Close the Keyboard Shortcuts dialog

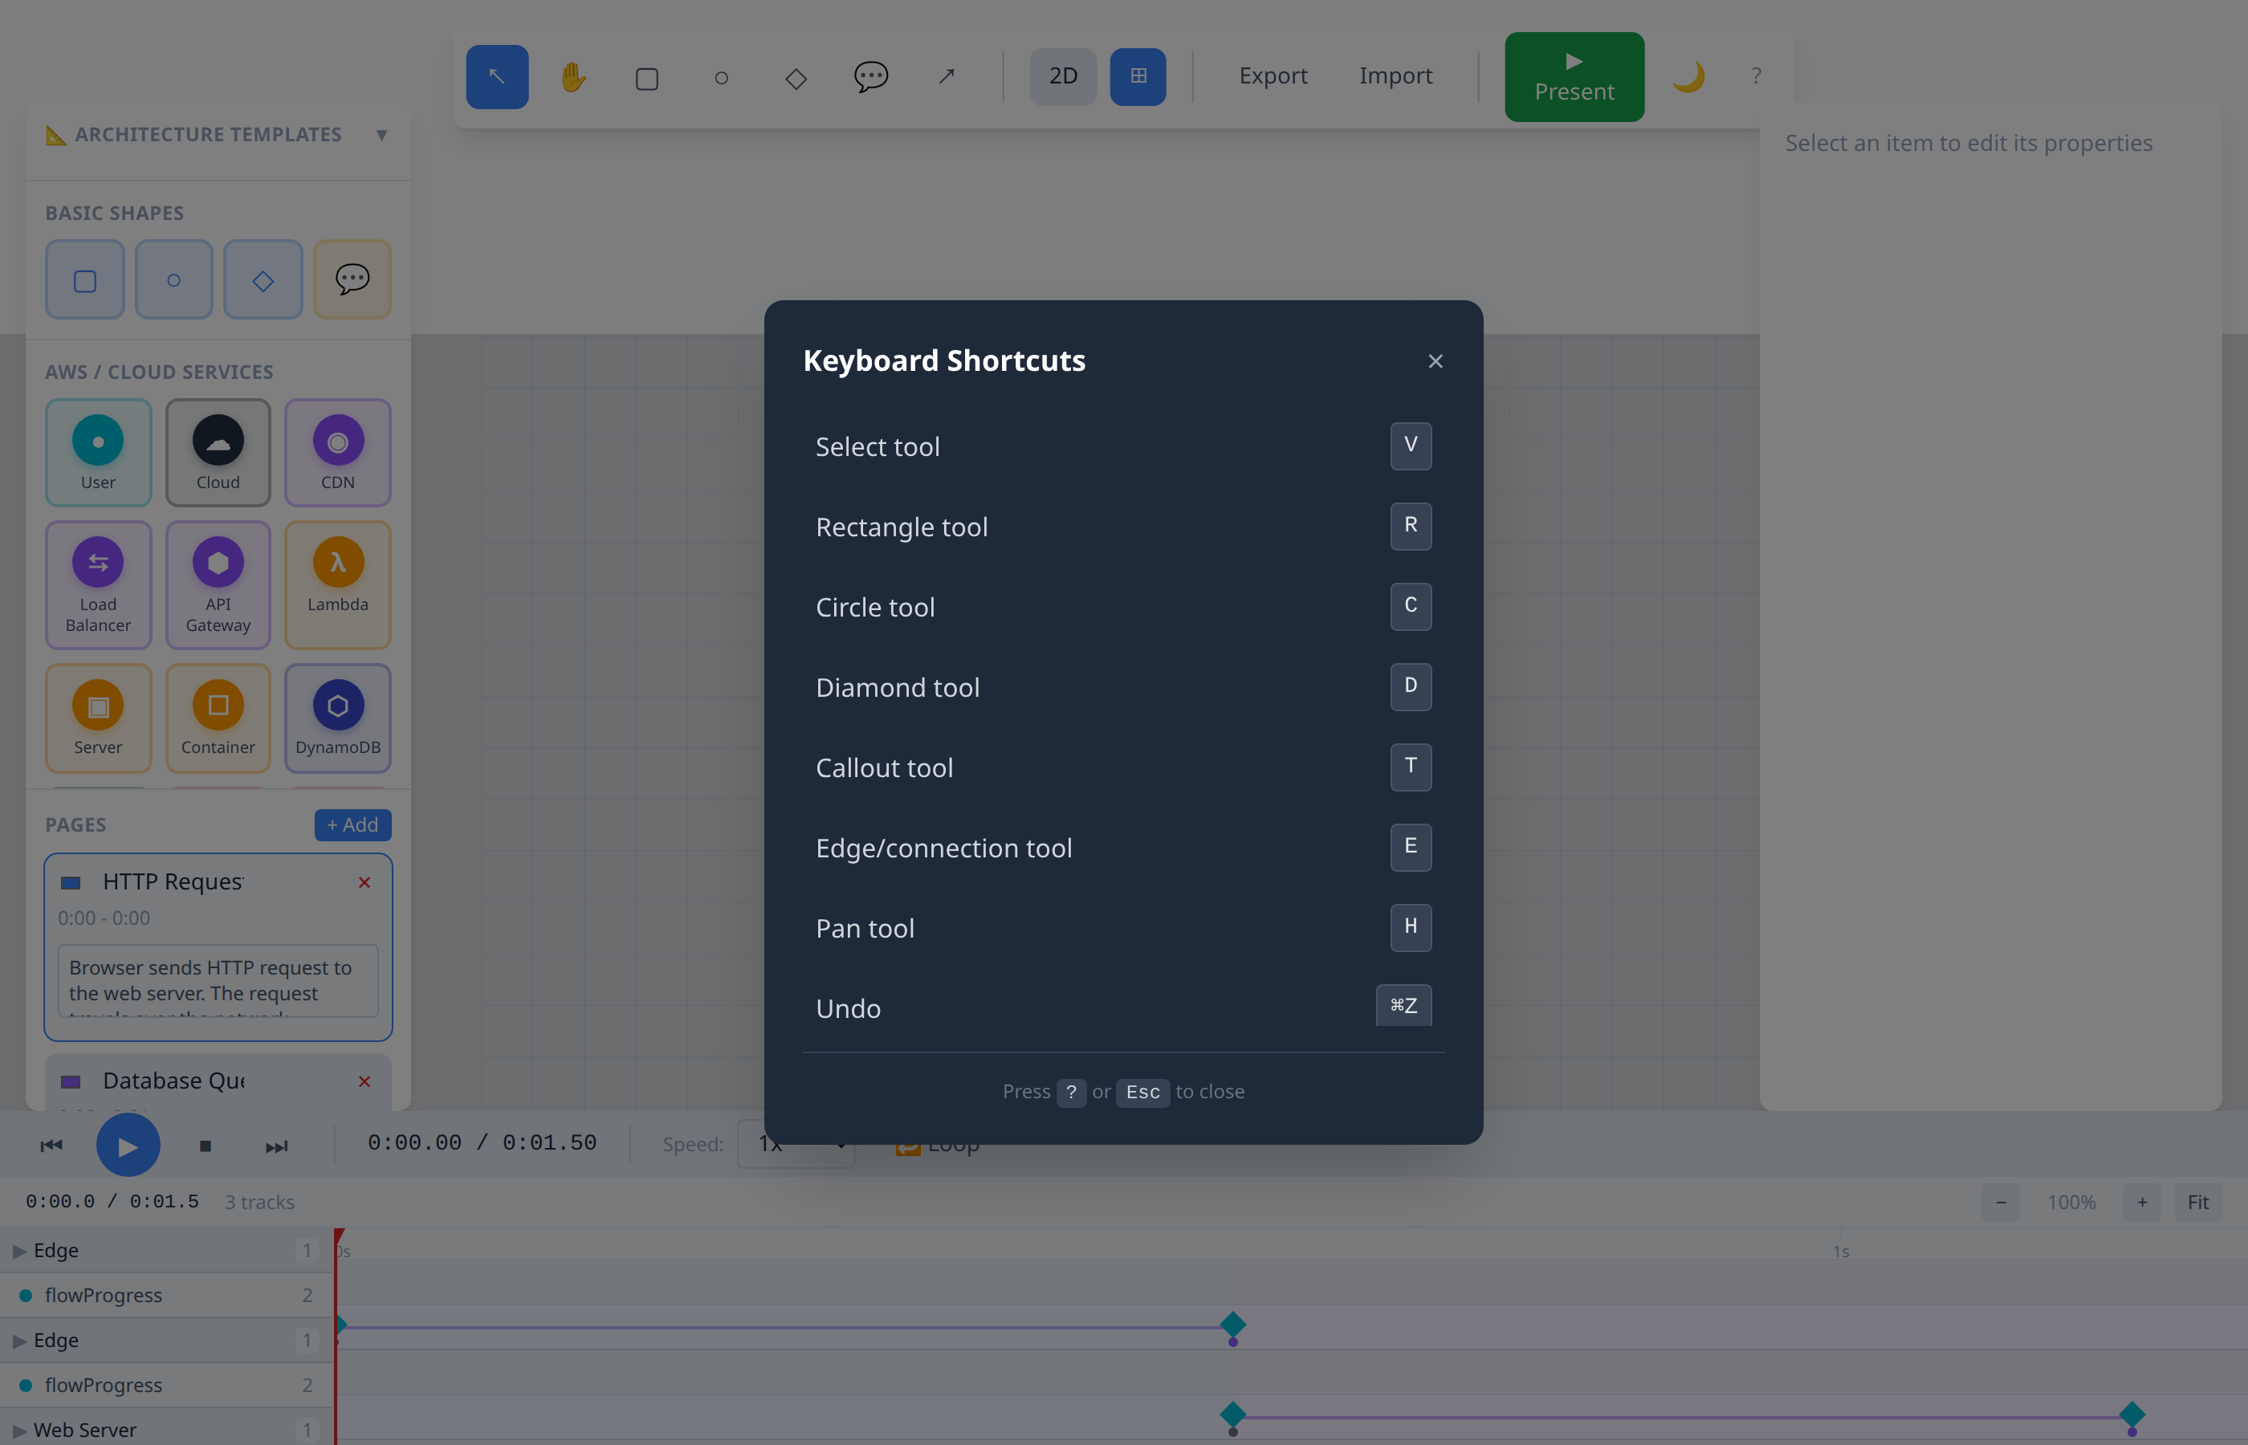(x=1436, y=361)
